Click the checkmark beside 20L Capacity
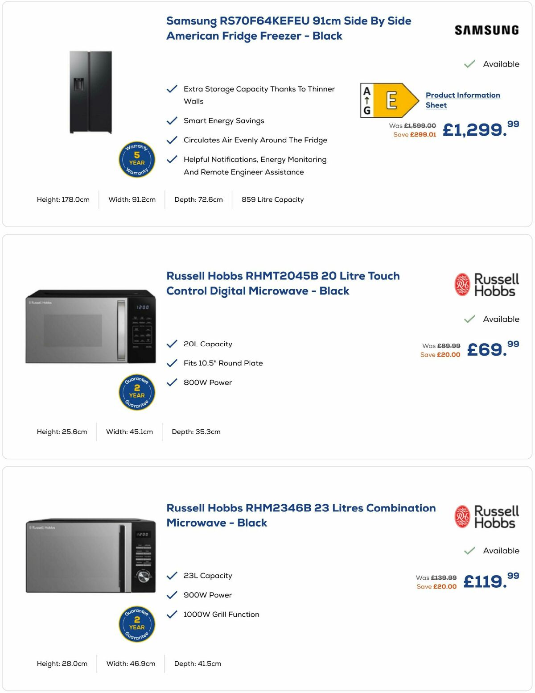The height and width of the screenshot is (693, 535). tap(172, 344)
